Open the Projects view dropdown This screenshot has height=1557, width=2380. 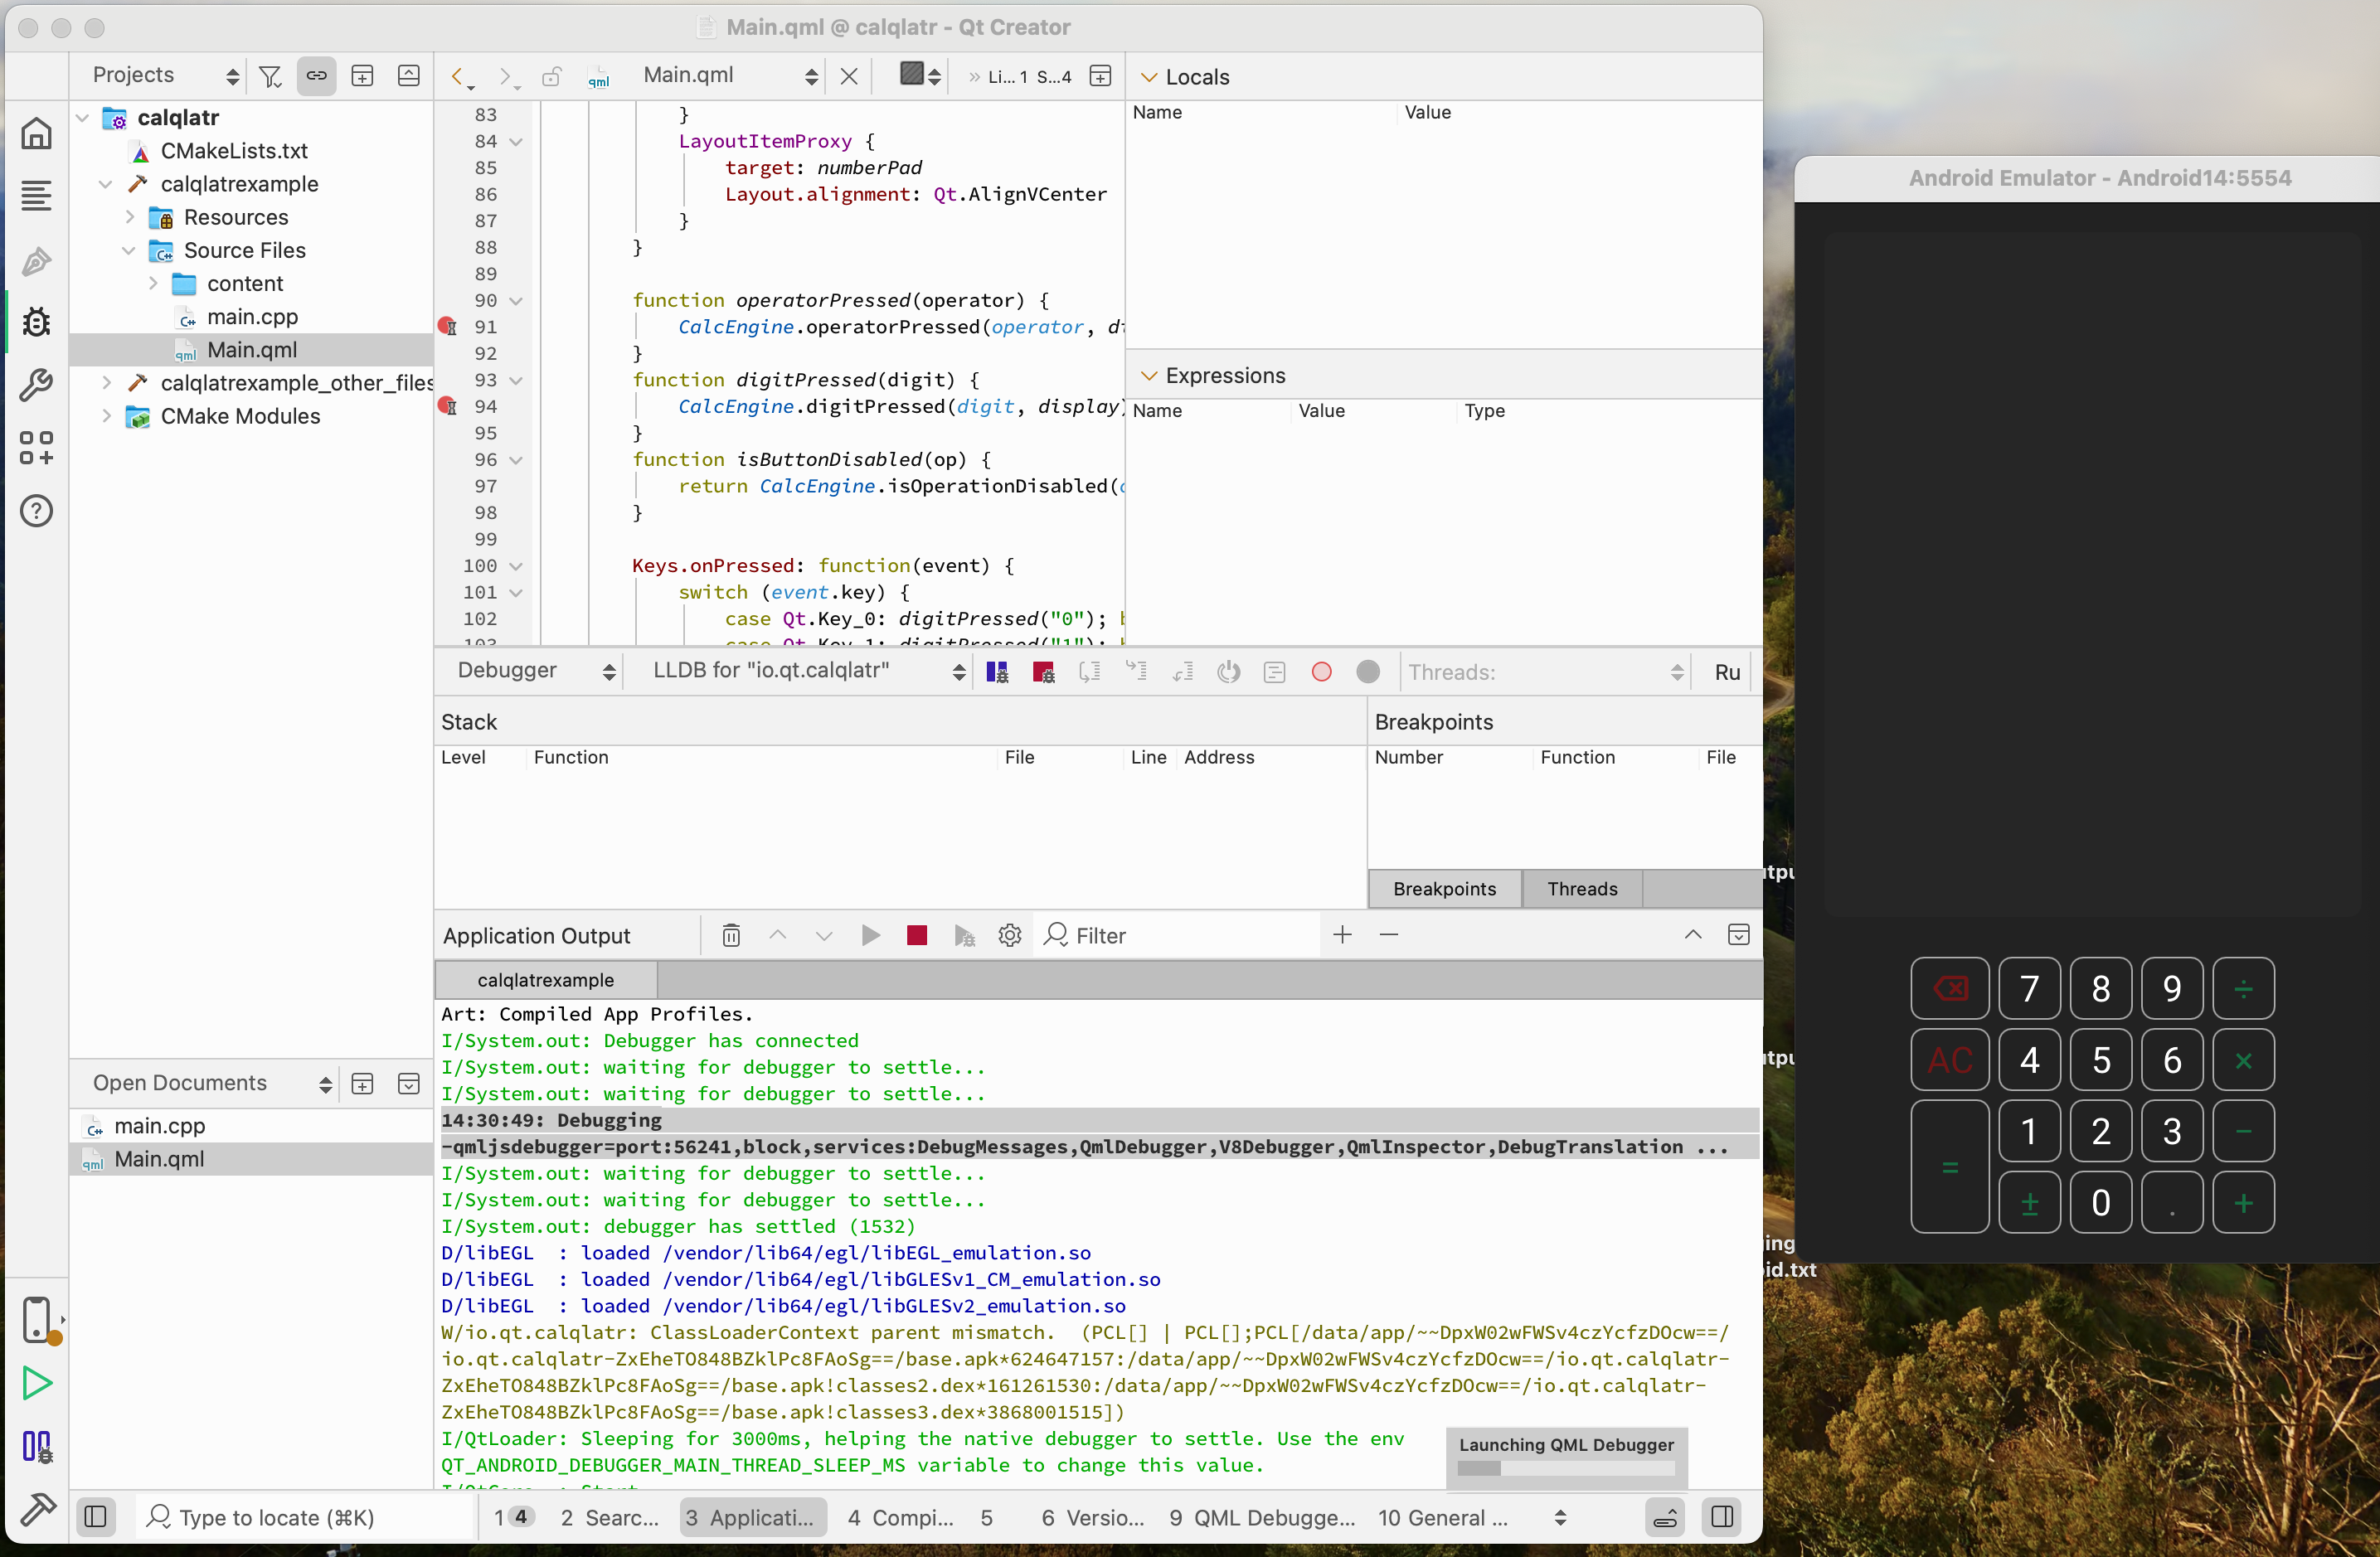[165, 76]
